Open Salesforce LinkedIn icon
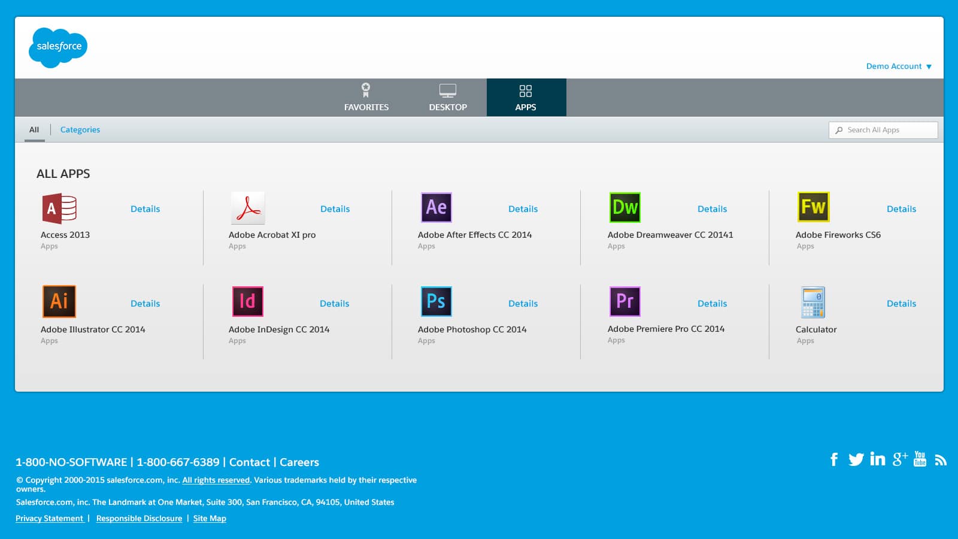The image size is (958, 539). pyautogui.click(x=878, y=459)
